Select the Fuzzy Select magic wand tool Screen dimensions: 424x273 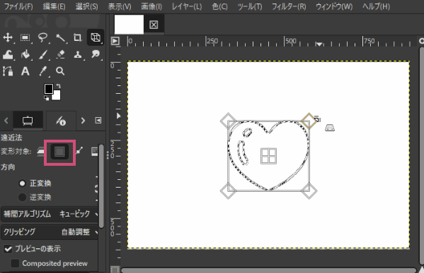60,37
